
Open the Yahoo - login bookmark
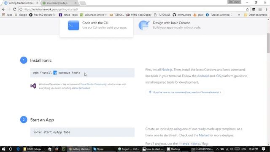click(68, 15)
